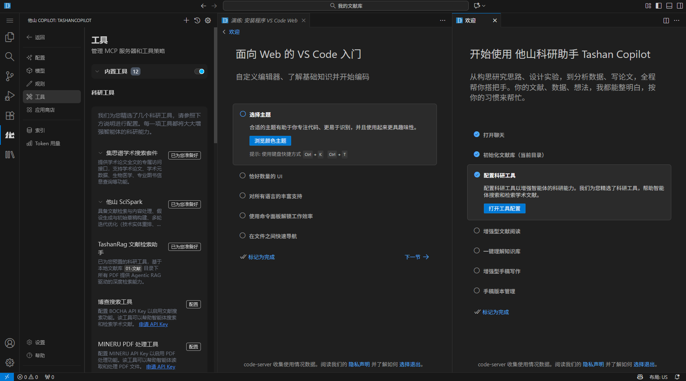Open the Extensions view icon
Screen dimensions: 686x381
(x=10, y=115)
